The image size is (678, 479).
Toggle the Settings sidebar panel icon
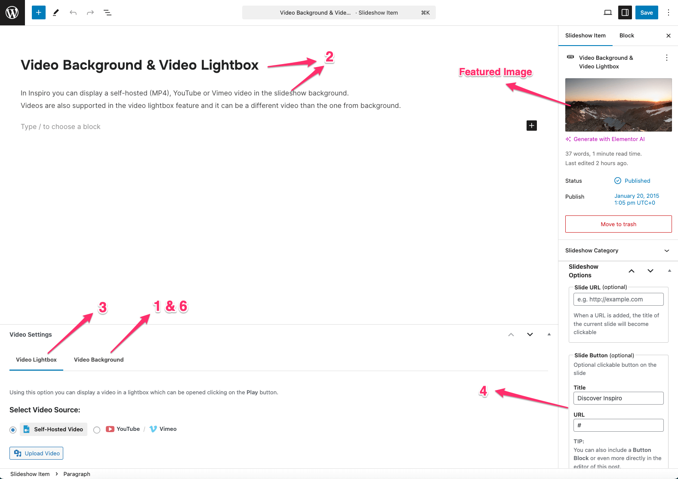pos(625,12)
